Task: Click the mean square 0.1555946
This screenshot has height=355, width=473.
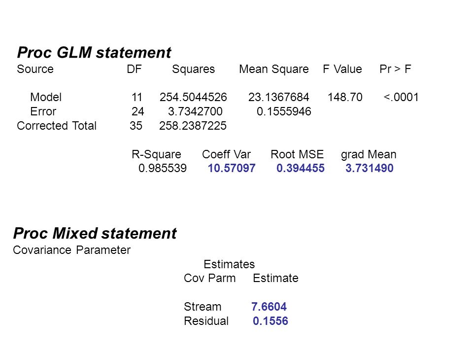Action: click(284, 111)
